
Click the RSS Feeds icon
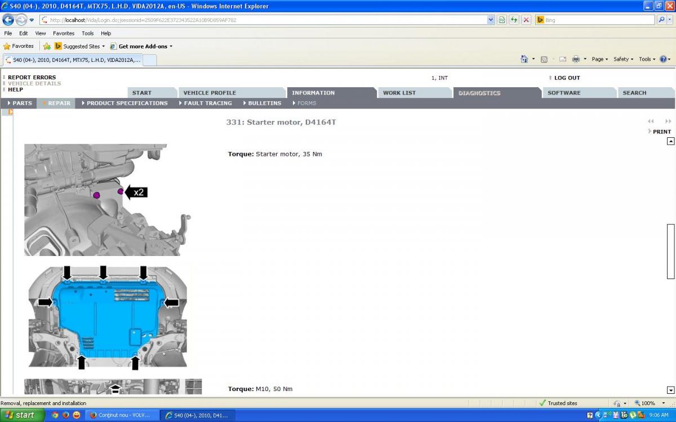pyautogui.click(x=544, y=59)
